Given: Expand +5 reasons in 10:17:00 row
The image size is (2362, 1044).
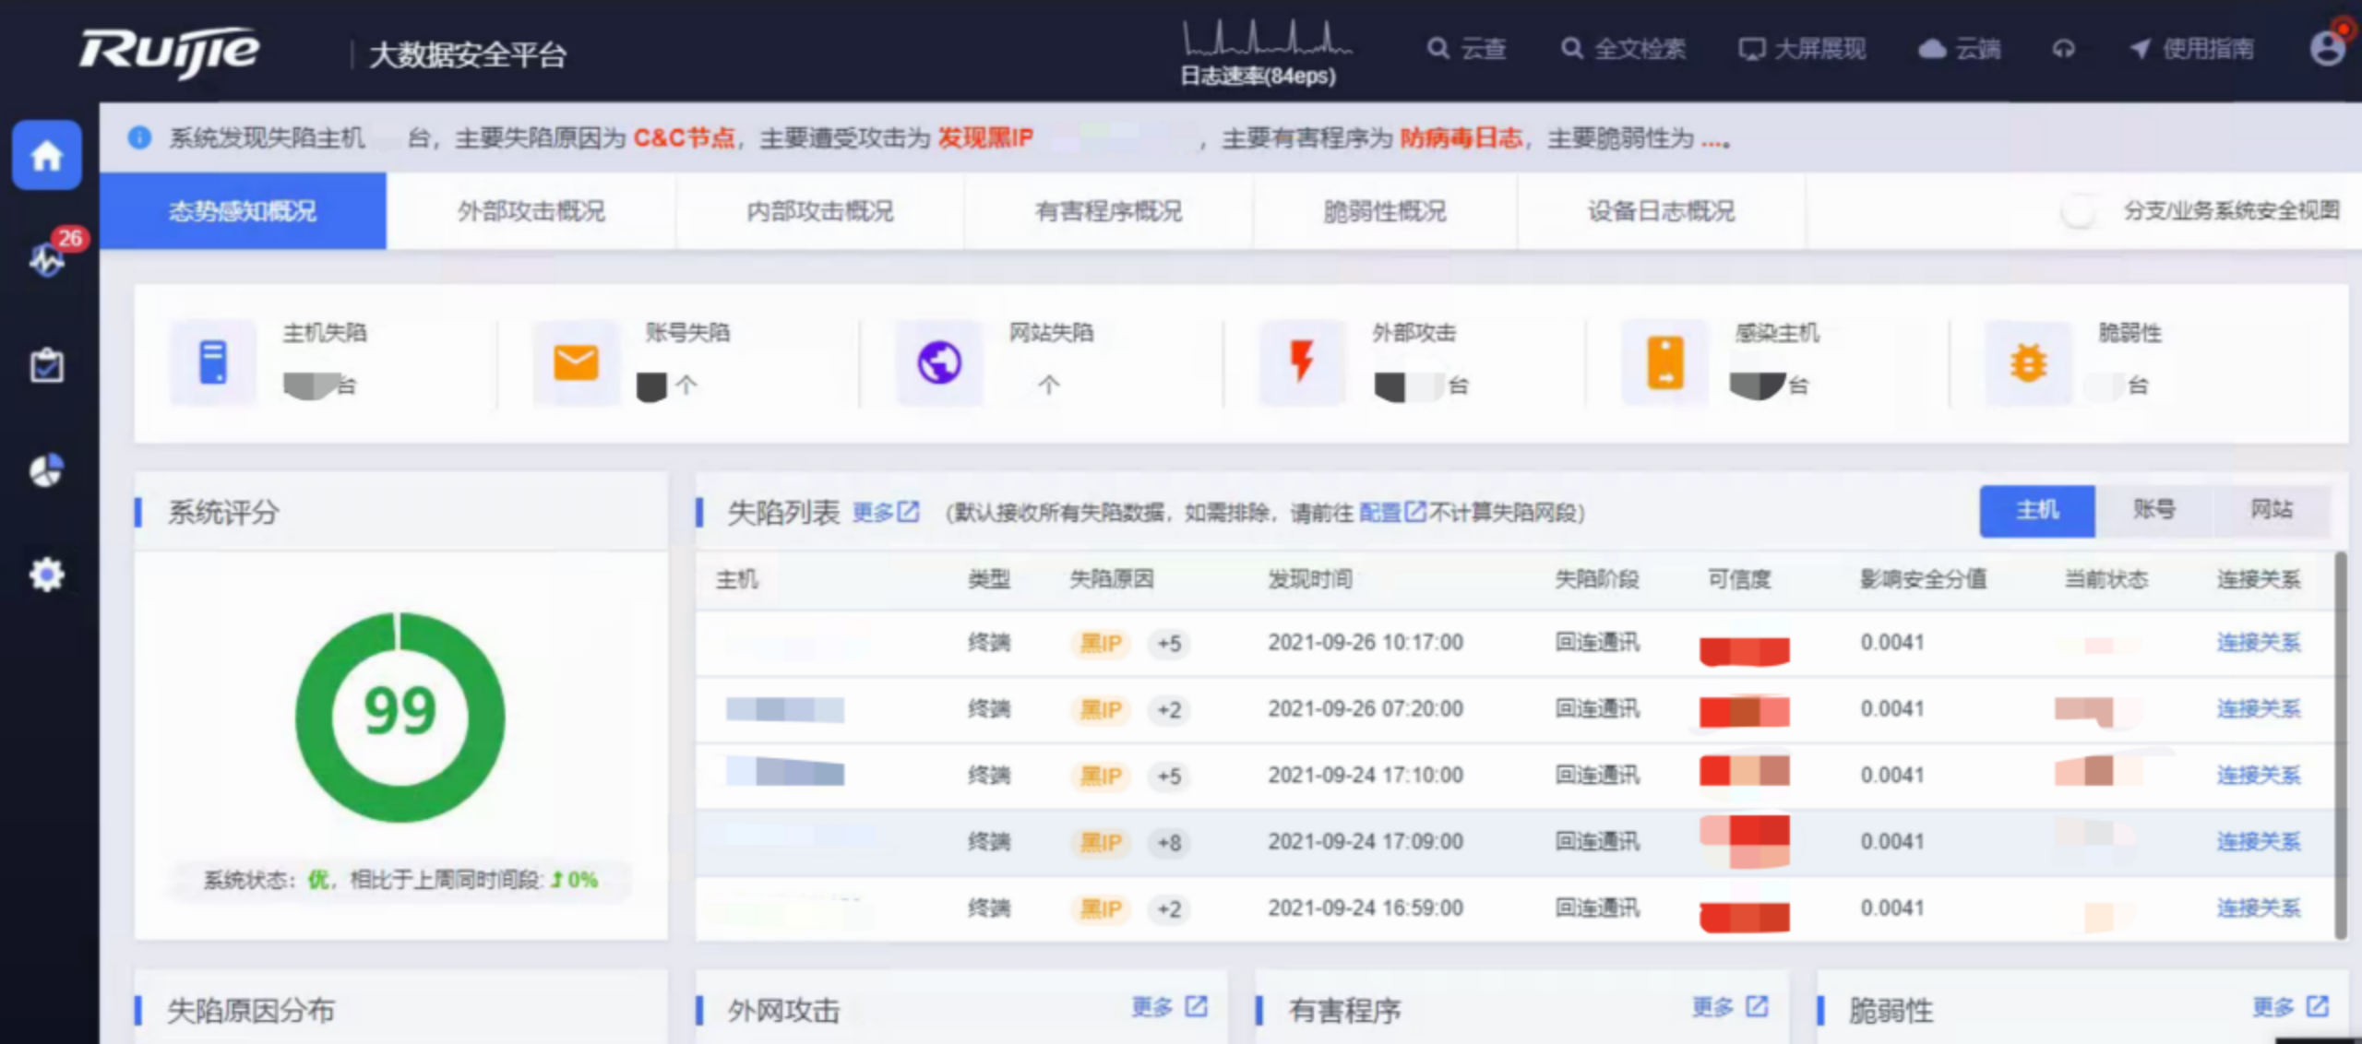Looking at the screenshot, I should pos(1169,644).
